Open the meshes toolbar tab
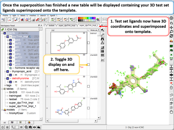 tap(33, 15)
